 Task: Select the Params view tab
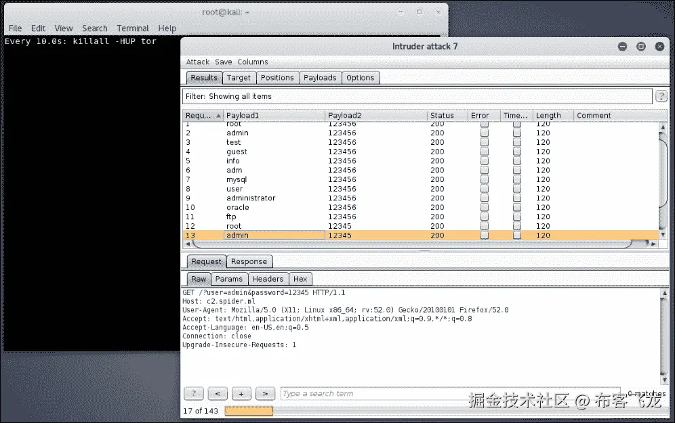click(x=229, y=279)
